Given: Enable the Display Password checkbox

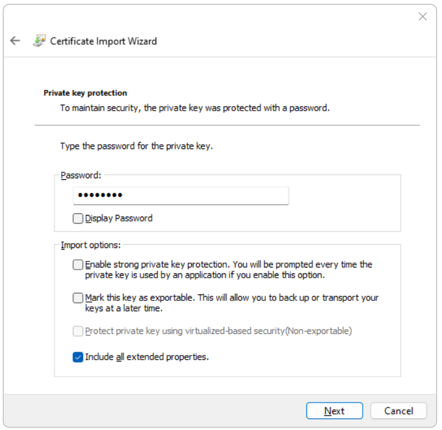Looking at the screenshot, I should pyautogui.click(x=78, y=219).
